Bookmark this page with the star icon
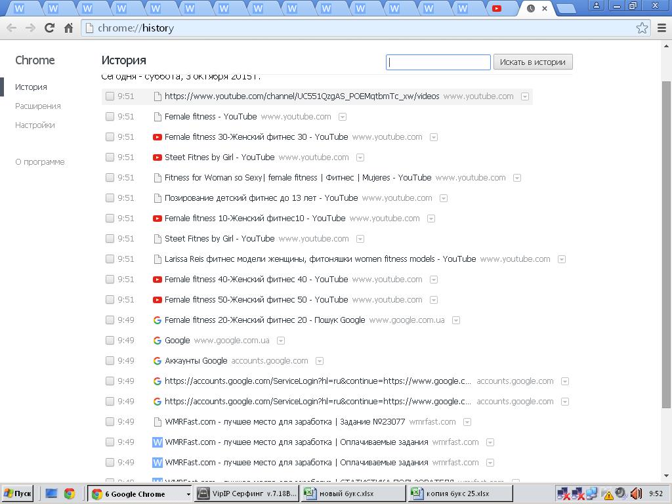 642,28
